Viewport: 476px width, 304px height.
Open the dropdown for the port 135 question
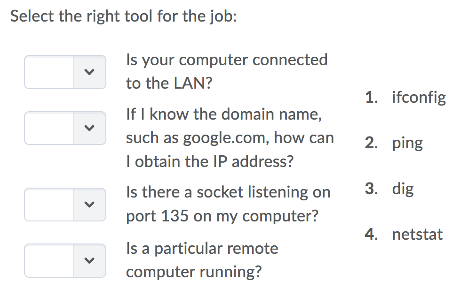(65, 204)
